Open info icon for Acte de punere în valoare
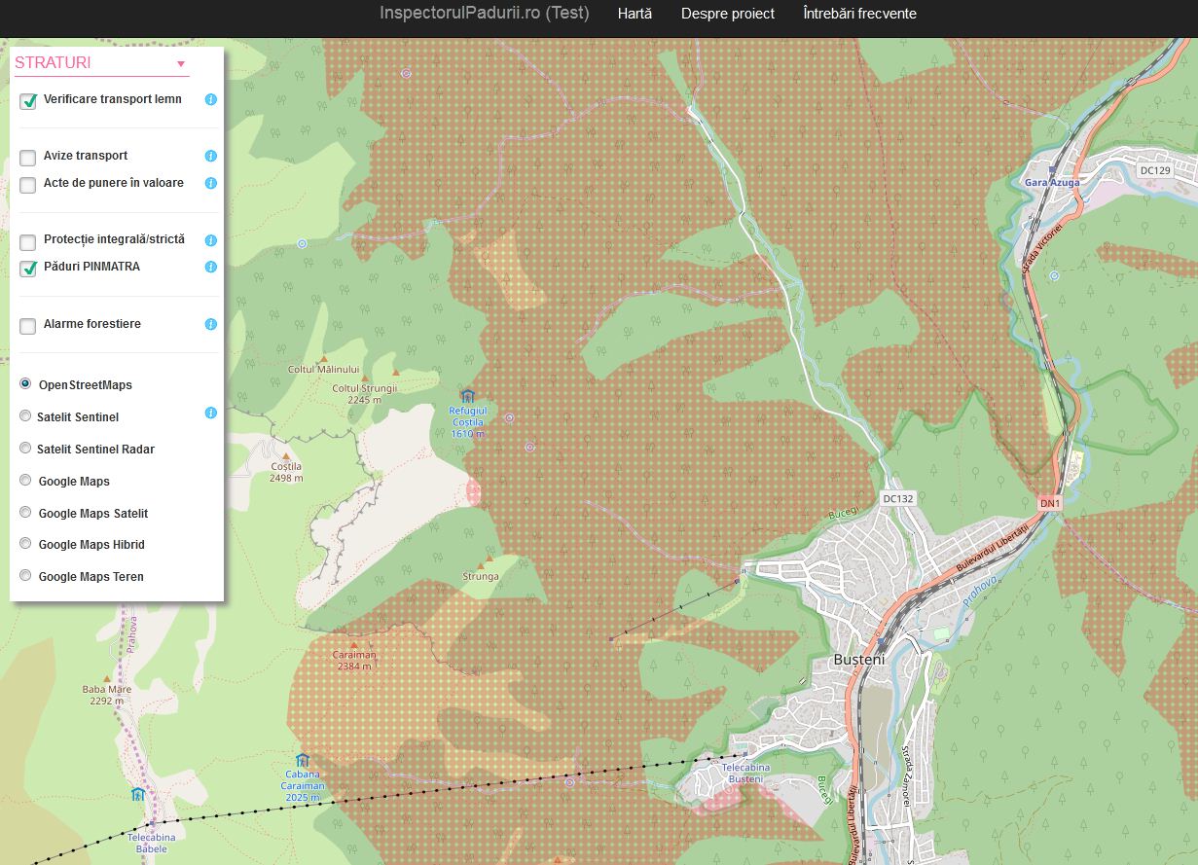Screen dimensions: 1198x865 click(210, 183)
